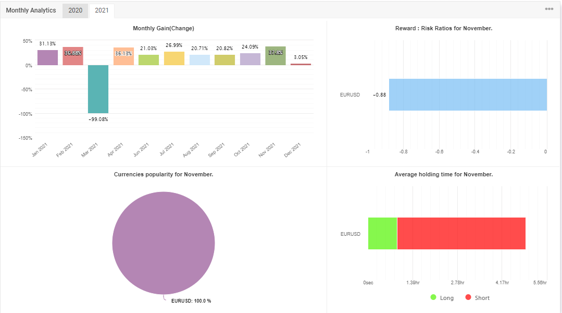Screen dimensions: 562x313
Task: Toggle the Long legend item
Action: tap(442, 297)
